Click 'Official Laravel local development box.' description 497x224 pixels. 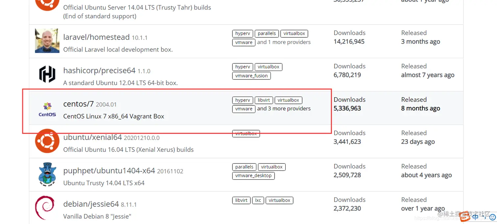coord(118,50)
